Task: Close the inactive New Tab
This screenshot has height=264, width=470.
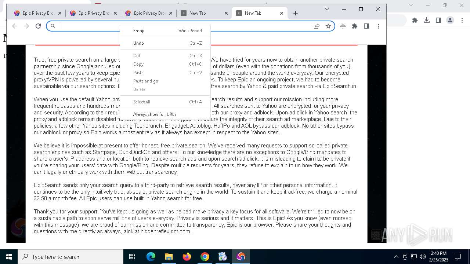Action: click(226, 13)
